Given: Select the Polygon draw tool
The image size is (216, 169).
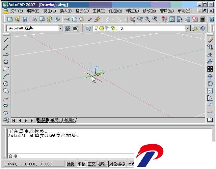Looking at the screenshot, I should [6, 62].
